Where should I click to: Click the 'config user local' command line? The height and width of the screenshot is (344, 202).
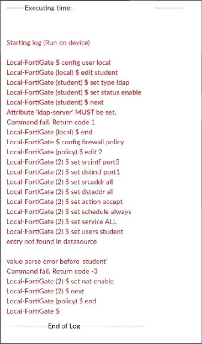[58, 63]
